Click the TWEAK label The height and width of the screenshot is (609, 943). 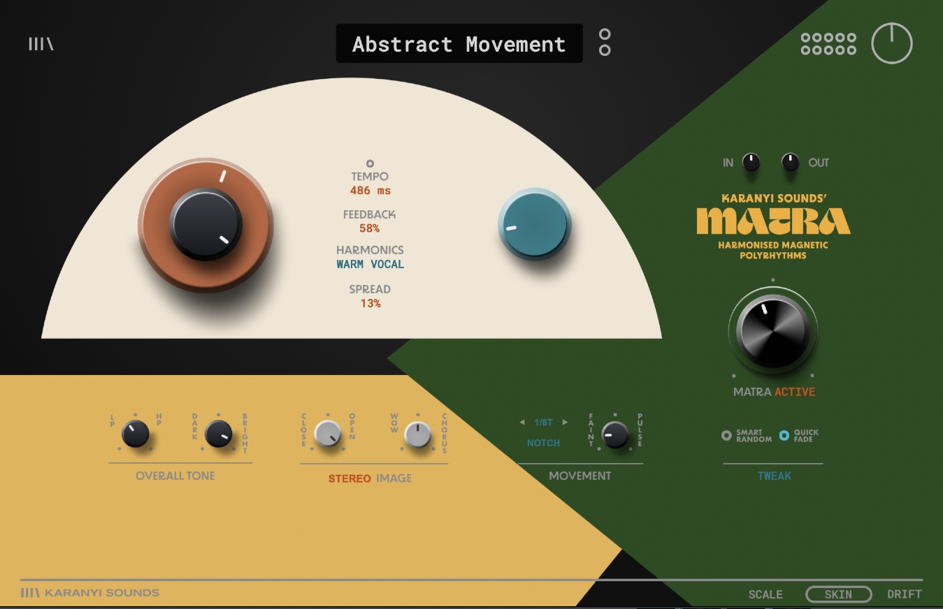774,476
